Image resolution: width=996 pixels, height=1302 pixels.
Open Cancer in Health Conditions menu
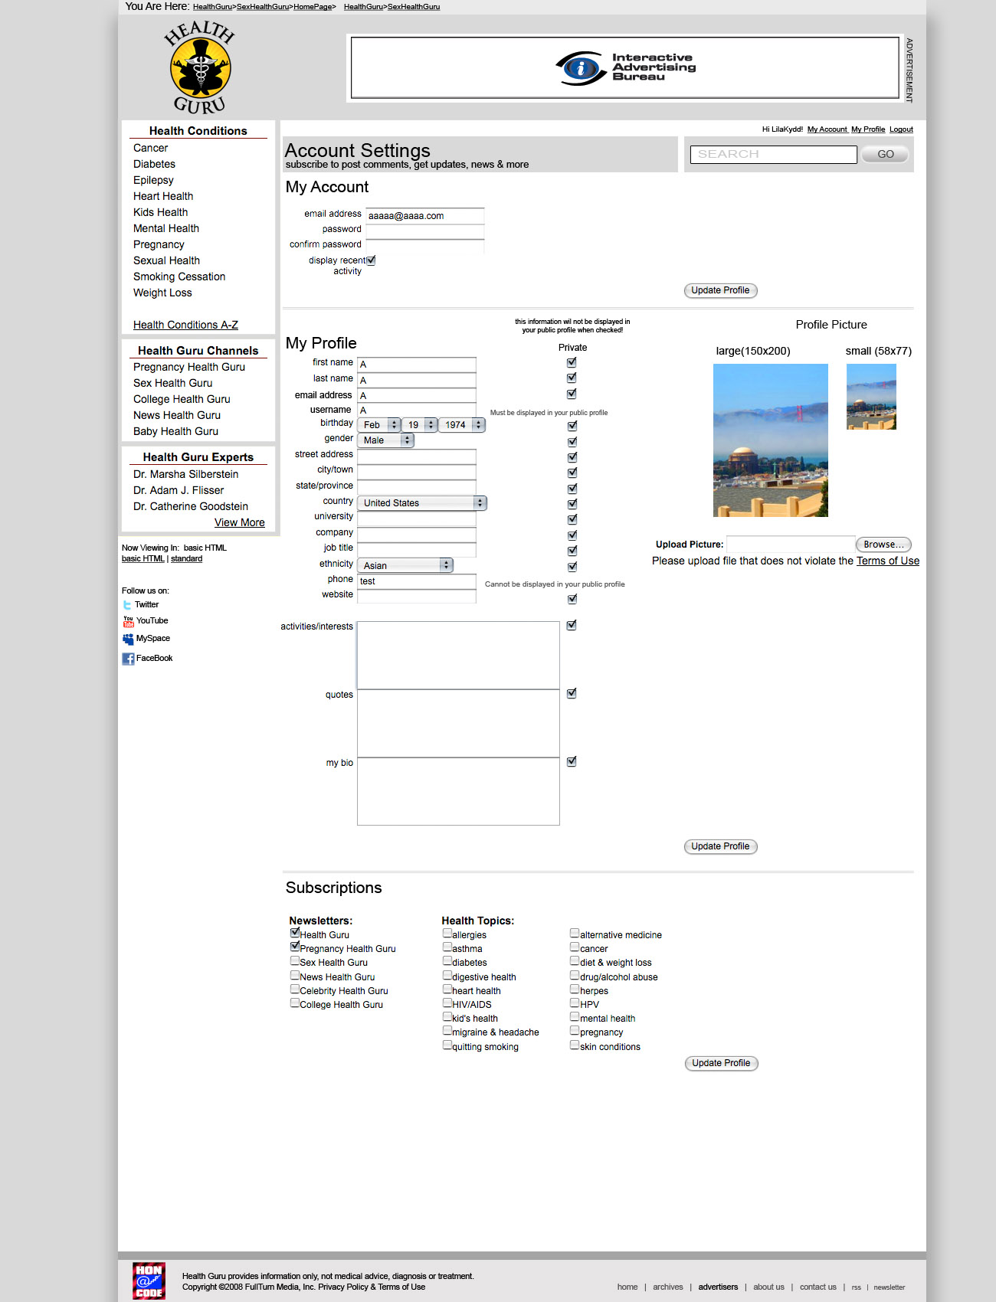point(150,148)
